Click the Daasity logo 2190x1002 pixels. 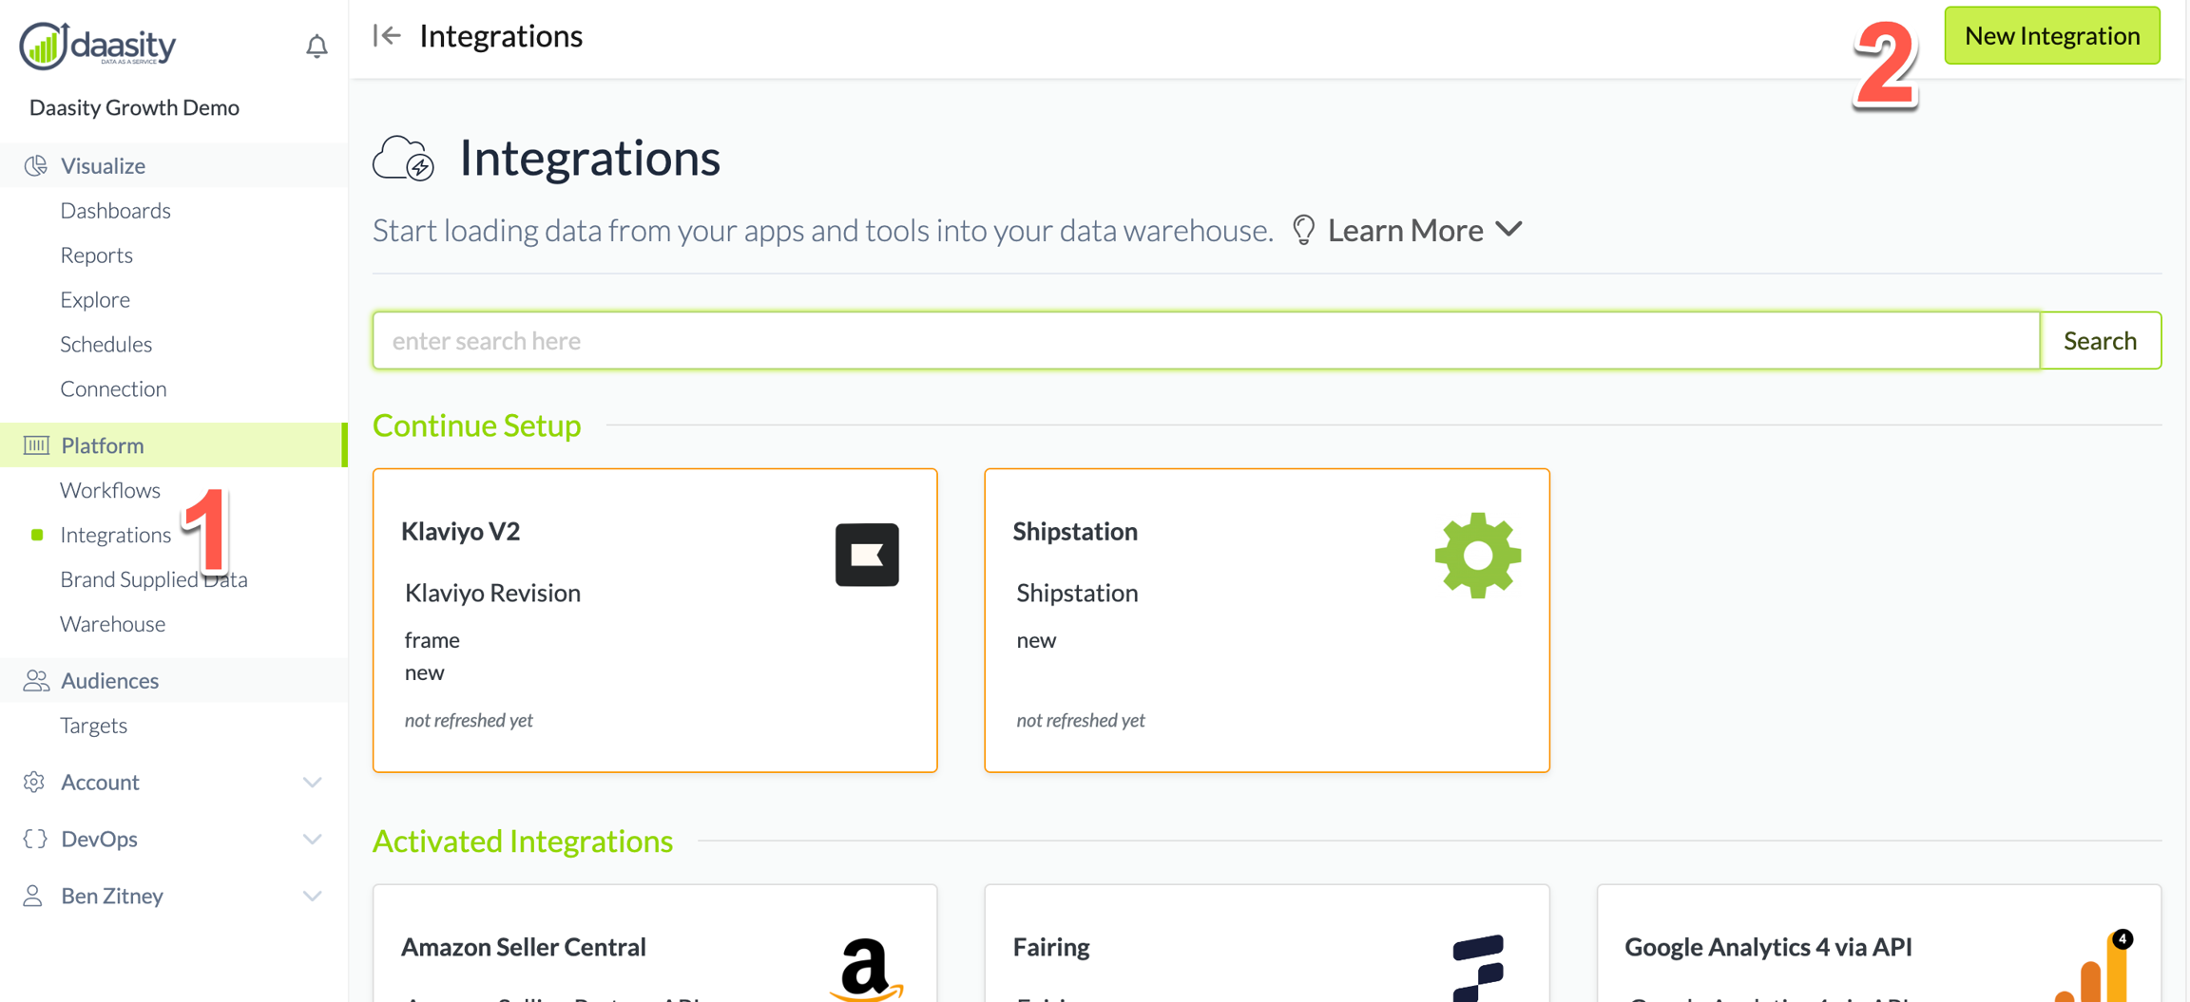98,45
